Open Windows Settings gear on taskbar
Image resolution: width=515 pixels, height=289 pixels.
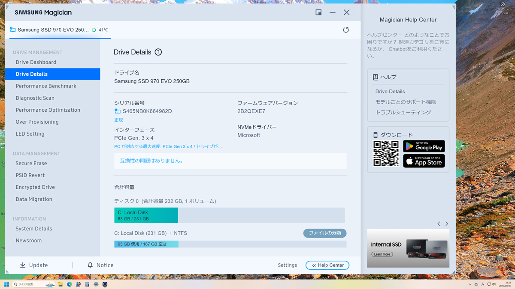(x=96, y=284)
